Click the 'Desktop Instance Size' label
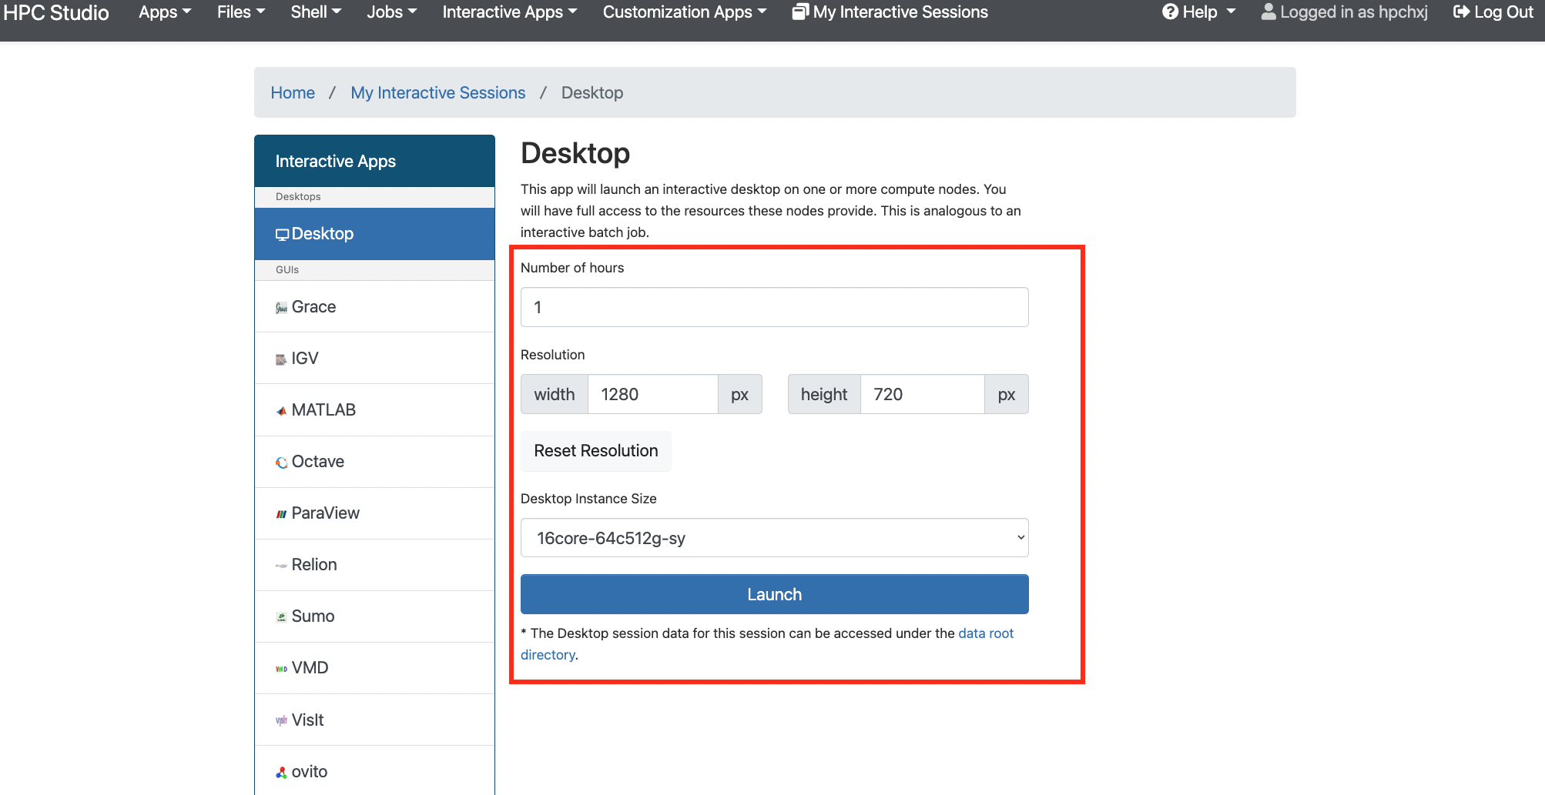 (588, 499)
